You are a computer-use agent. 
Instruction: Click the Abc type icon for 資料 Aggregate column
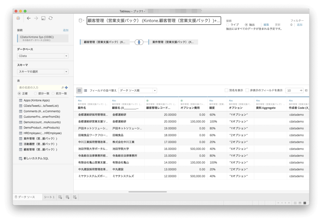pos(258,101)
